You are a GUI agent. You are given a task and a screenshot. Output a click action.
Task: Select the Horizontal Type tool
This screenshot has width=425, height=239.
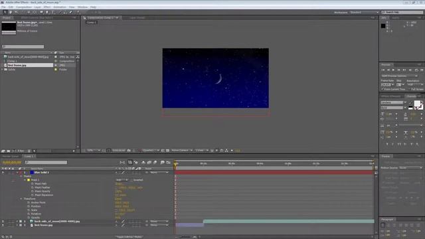(x=53, y=12)
